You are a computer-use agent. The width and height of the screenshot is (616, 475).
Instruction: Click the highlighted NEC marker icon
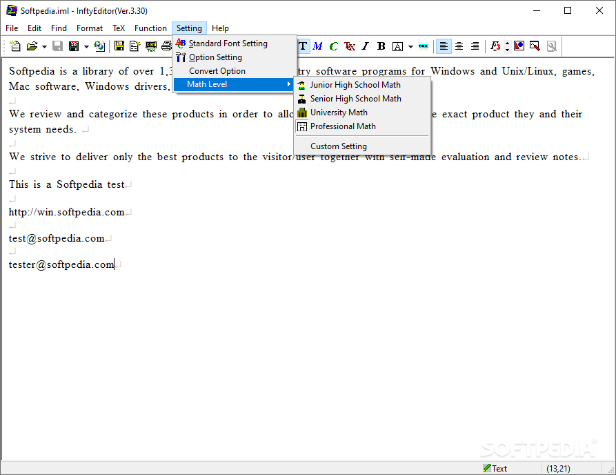click(424, 46)
